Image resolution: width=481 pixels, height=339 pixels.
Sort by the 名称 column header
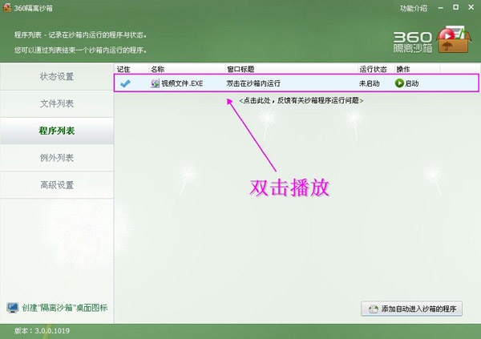187,69
